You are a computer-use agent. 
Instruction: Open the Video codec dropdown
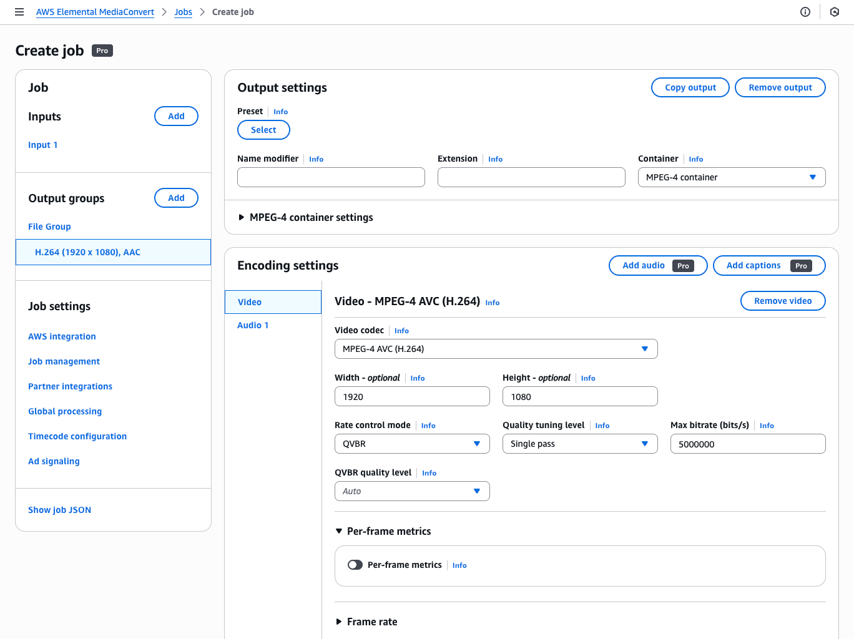tap(496, 349)
